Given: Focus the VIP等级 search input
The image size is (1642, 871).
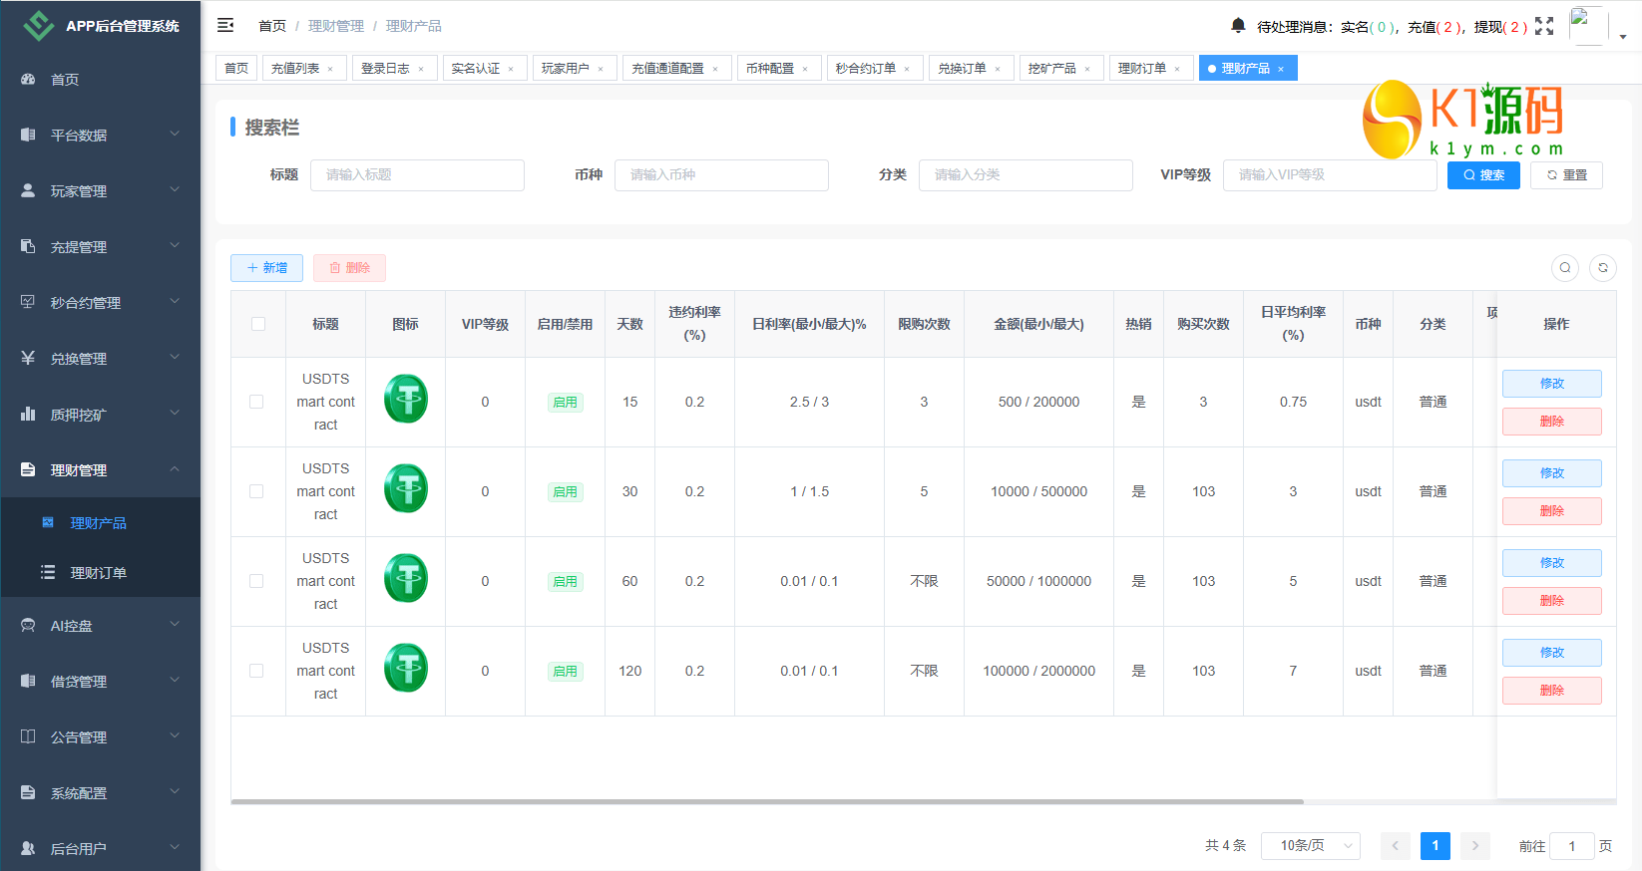Looking at the screenshot, I should click(x=1330, y=175).
